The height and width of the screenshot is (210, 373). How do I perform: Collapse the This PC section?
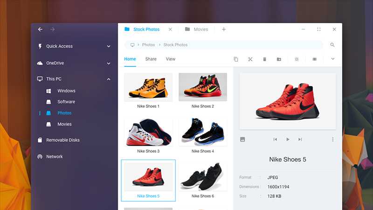click(x=109, y=79)
